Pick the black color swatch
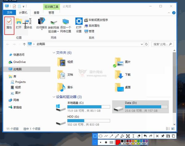The height and width of the screenshot is (146, 185). pos(122,141)
